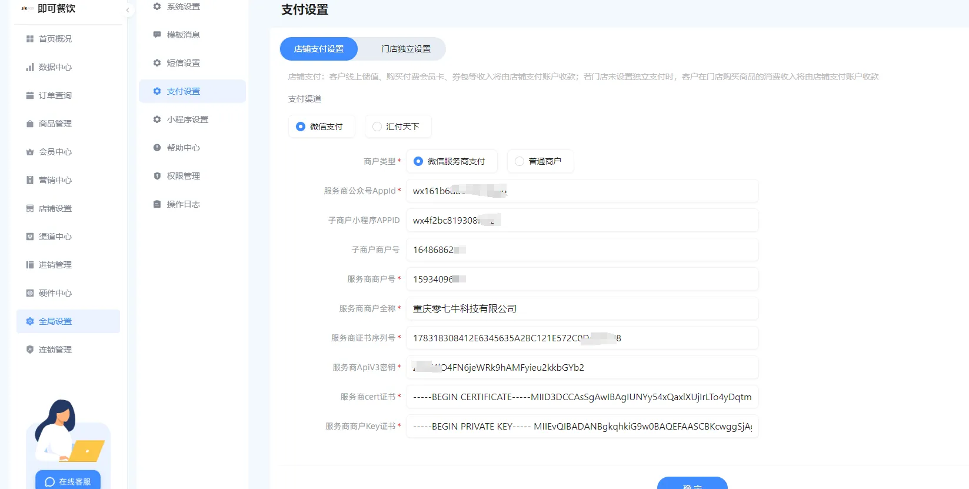This screenshot has width=969, height=489.
Task: Click the 在线客服 button
Action: (68, 480)
